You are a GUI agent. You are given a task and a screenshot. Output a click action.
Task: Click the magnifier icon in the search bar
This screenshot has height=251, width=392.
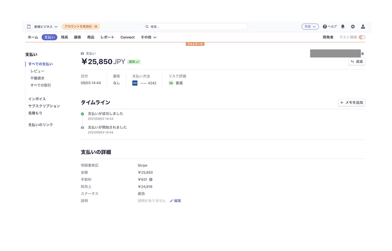[147, 26]
